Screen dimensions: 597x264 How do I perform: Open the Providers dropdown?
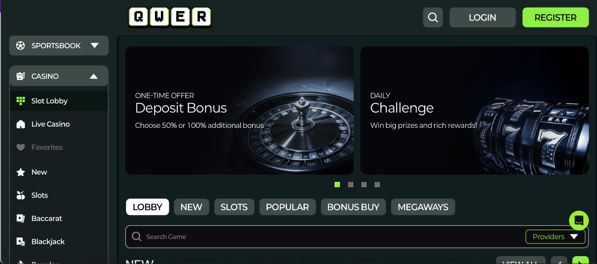tap(555, 237)
